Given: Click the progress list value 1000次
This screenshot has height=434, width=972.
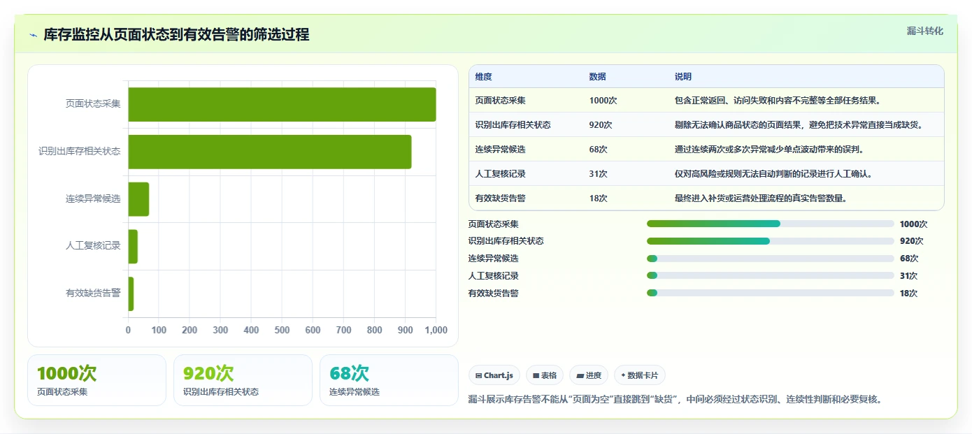Looking at the screenshot, I should coord(913,224).
